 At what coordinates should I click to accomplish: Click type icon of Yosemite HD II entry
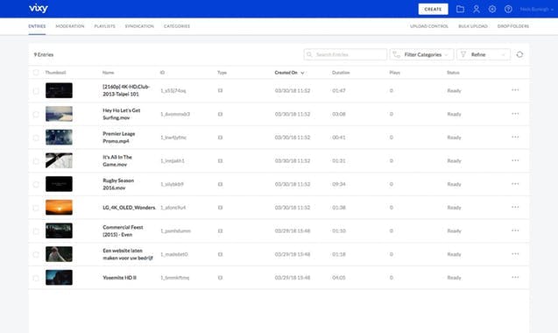click(220, 278)
